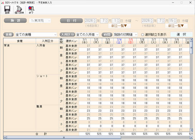Select the 職員 row cell
Viewport: 195px width, 140px height.
pyautogui.click(x=48, y=118)
